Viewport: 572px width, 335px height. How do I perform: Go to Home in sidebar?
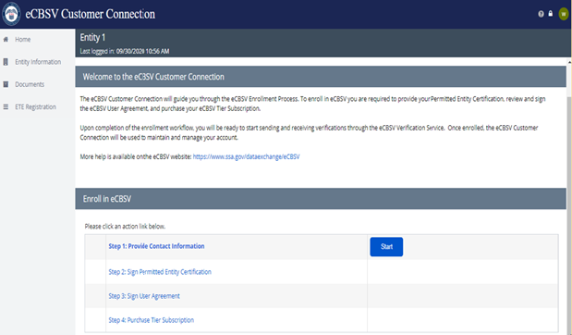tap(22, 39)
